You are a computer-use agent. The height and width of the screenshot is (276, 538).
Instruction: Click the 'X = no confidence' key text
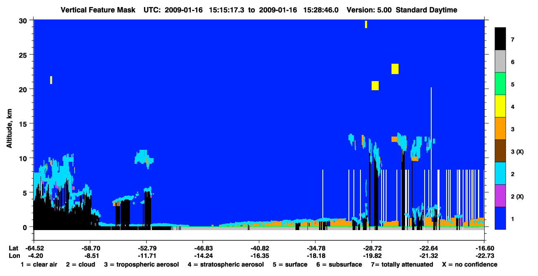(469, 264)
